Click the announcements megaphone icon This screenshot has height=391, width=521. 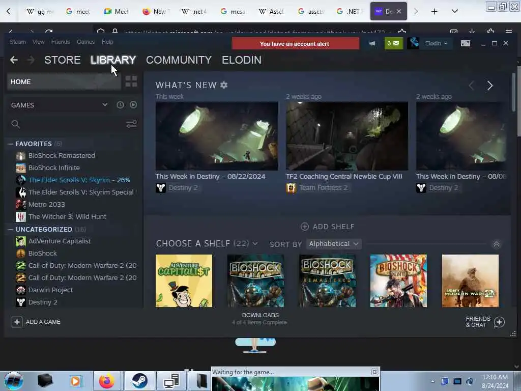372,43
